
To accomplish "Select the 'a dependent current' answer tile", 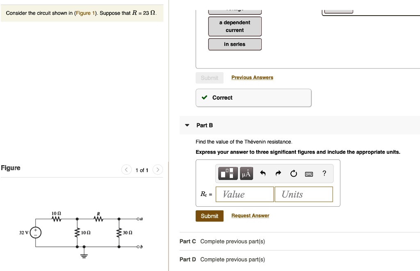I will coord(235,26).
